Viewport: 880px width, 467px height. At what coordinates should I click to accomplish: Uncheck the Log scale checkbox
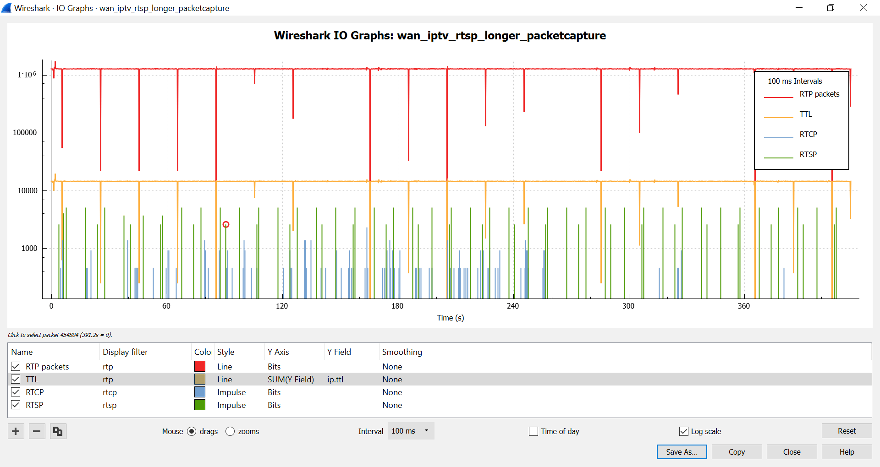click(x=684, y=431)
